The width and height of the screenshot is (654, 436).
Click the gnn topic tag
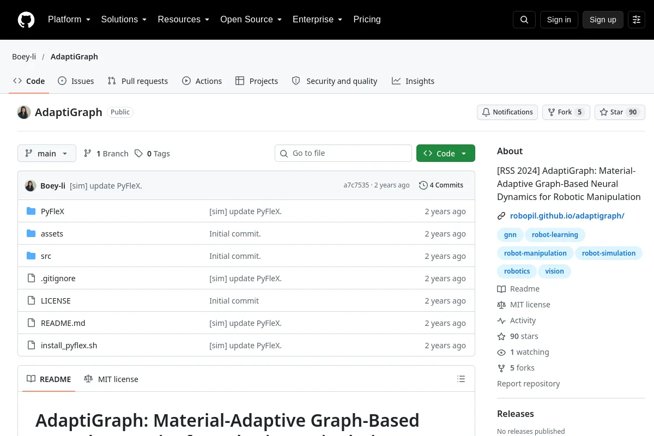click(510, 235)
